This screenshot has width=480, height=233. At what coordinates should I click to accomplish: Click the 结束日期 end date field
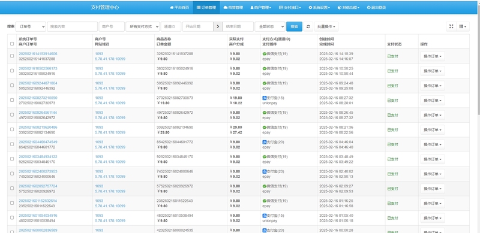tap(238, 26)
